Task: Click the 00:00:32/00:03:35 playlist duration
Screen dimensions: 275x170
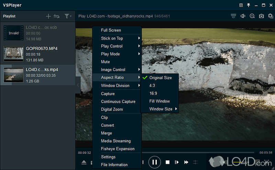Action: coord(41,75)
